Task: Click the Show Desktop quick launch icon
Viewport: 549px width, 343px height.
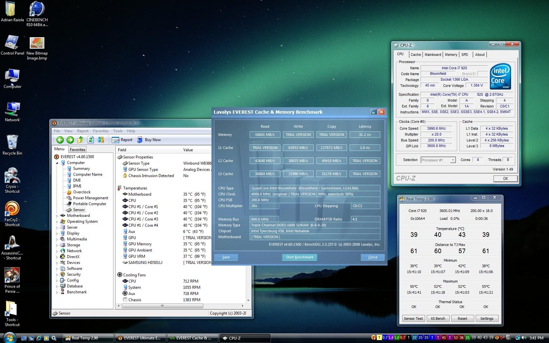Action: pos(24,338)
